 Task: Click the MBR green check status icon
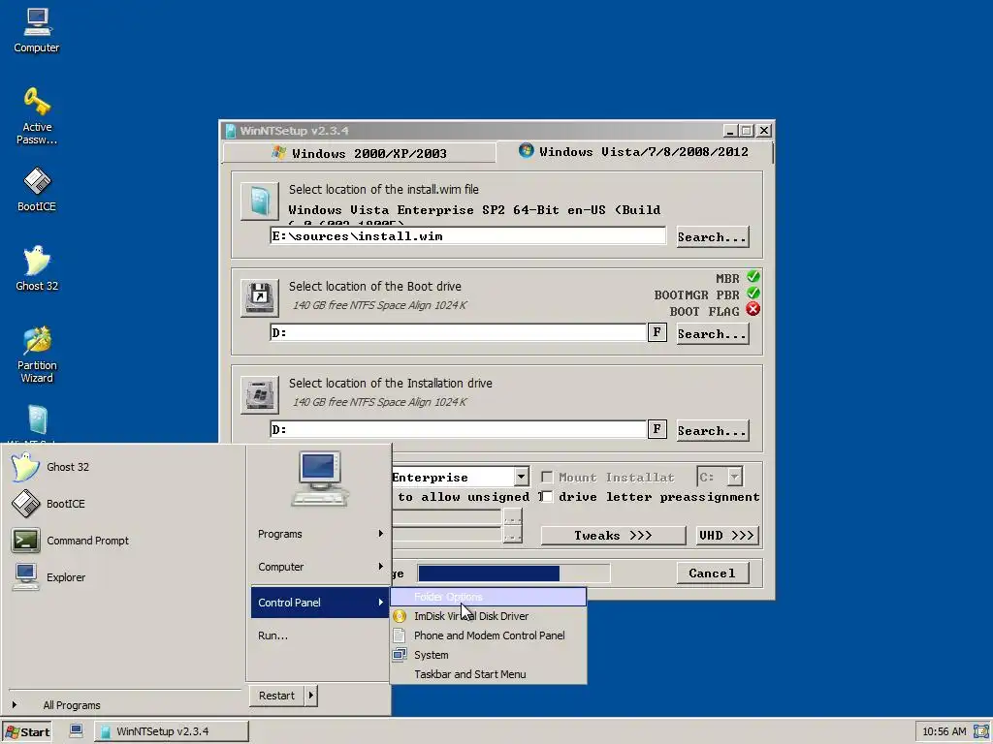[753, 277]
